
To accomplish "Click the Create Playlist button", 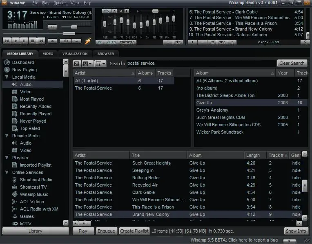I will (134, 231).
